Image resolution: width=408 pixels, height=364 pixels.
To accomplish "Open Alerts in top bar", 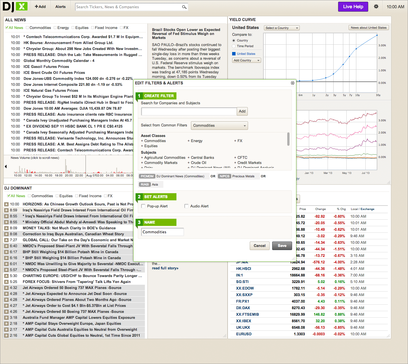I will (61, 7).
